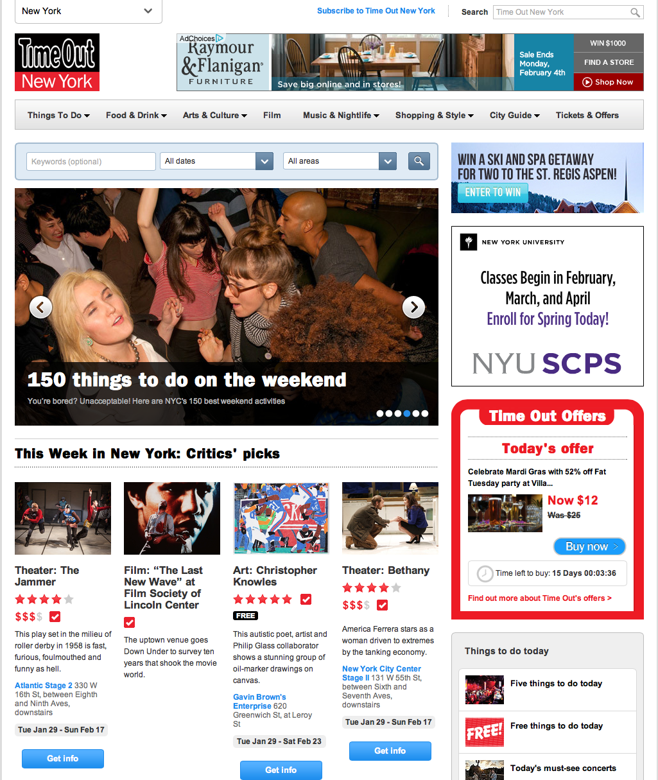This screenshot has height=780, width=658.
Task: Click the magnifying glass event search button
Action: point(419,161)
